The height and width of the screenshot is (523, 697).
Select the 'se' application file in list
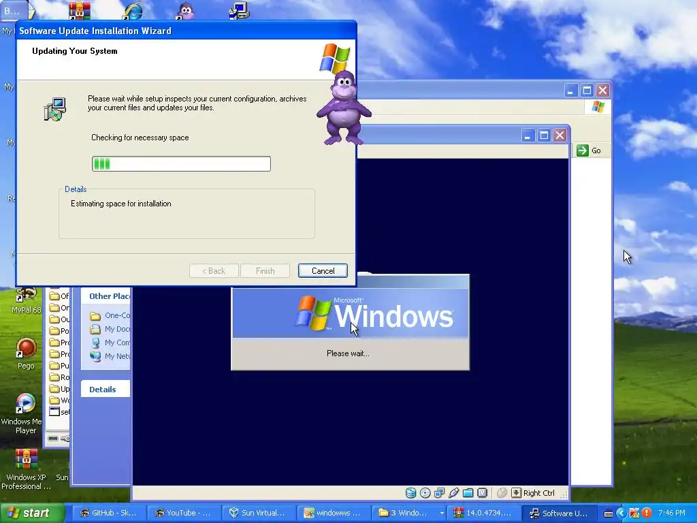pyautogui.click(x=59, y=412)
